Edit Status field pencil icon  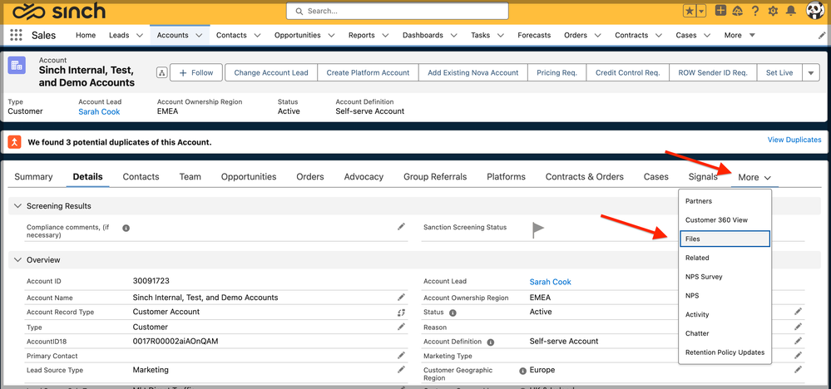798,312
